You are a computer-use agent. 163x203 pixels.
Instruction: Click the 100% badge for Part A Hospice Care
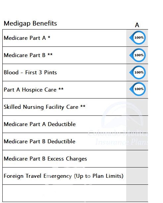coord(137,89)
